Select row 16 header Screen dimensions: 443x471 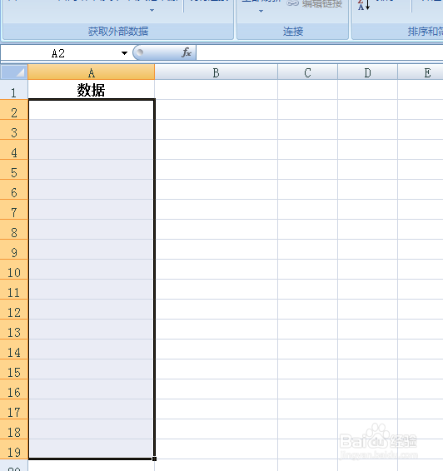click(14, 389)
